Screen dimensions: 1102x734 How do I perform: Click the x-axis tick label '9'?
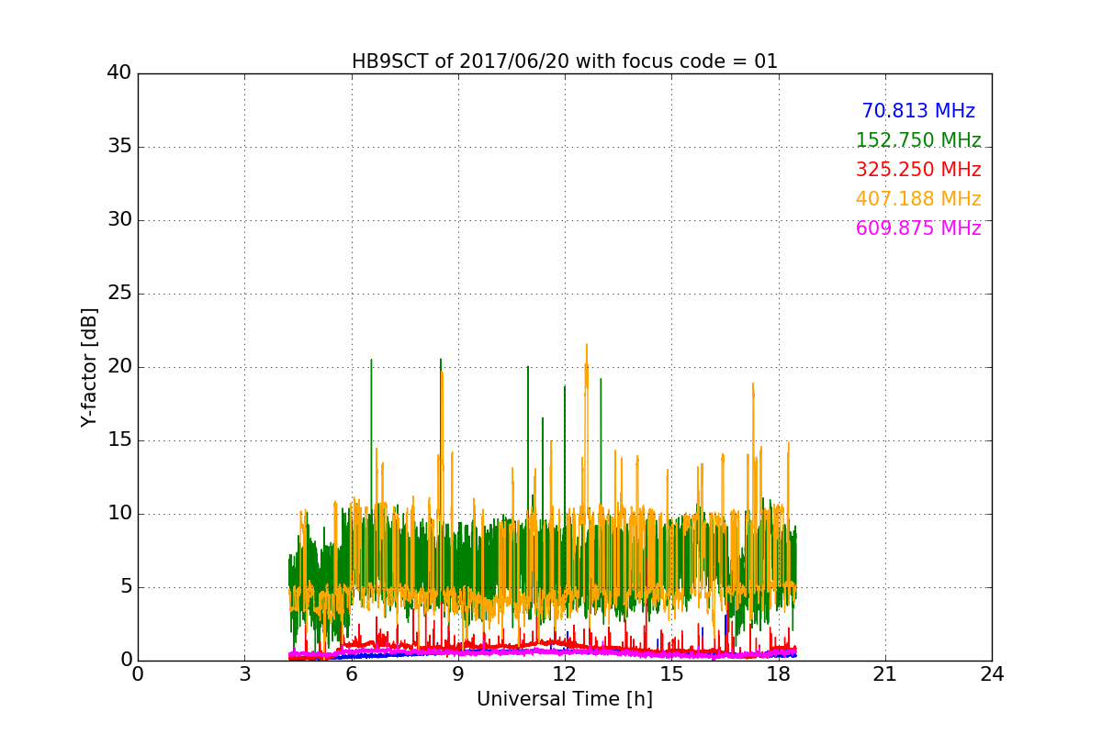pos(458,673)
